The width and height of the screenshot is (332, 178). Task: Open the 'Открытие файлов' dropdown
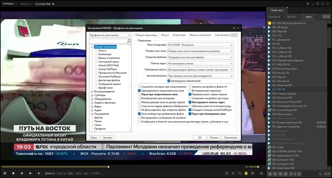(200, 57)
